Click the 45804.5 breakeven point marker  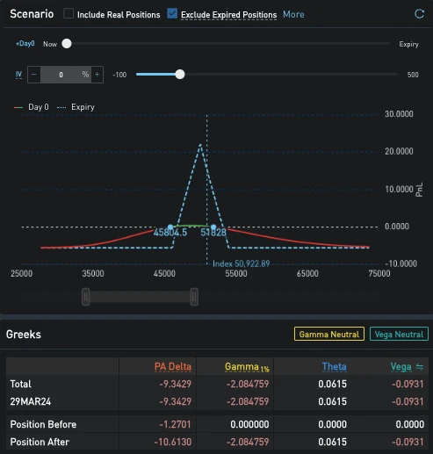point(170,227)
